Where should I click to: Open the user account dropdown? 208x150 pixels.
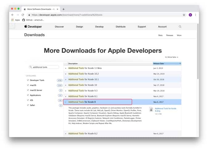pyautogui.click(x=172, y=57)
